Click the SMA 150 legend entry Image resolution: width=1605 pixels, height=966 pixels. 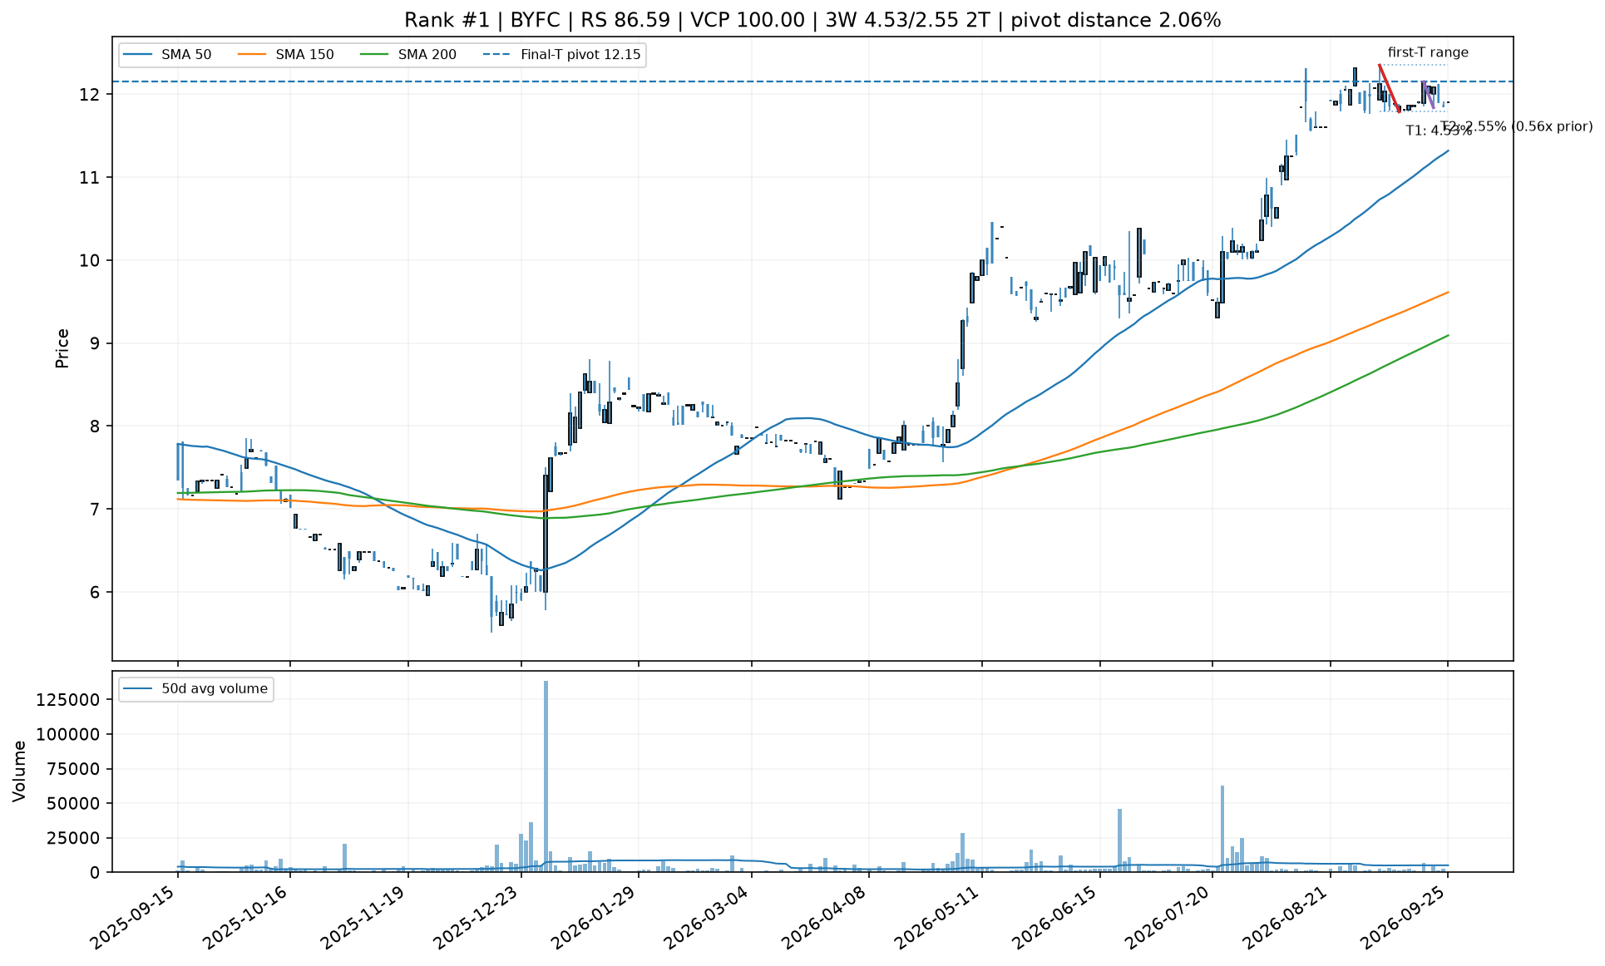tap(285, 56)
